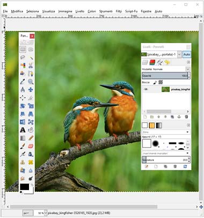Hide the pixabay_kingfisher layer with eye icon

(146, 89)
